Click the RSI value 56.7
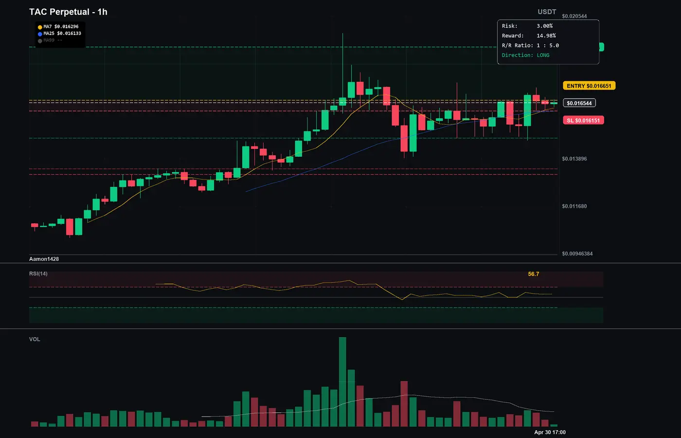The width and height of the screenshot is (681, 438). coord(534,274)
